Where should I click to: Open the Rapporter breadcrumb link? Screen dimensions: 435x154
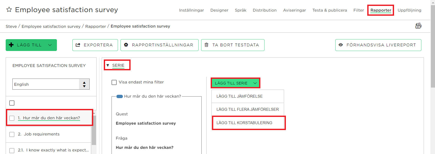(96, 26)
